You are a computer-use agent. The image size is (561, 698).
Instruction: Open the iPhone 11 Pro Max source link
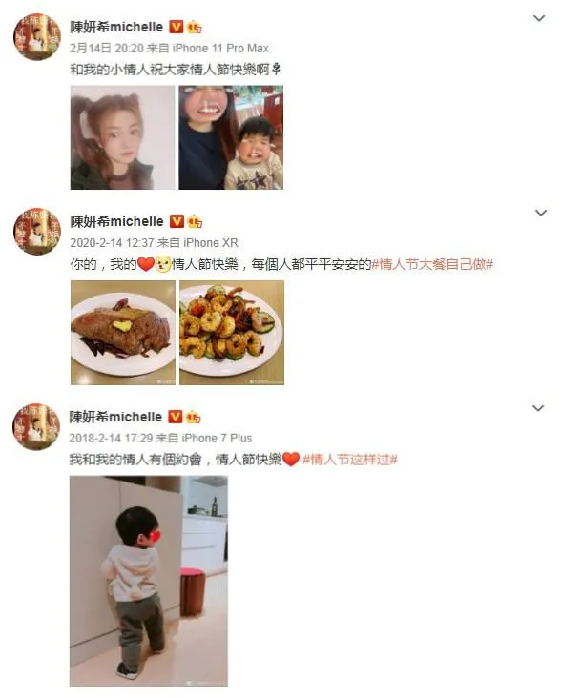click(x=220, y=48)
